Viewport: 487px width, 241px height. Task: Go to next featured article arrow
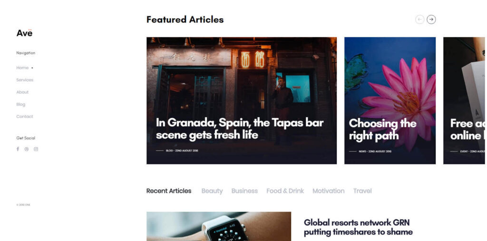tap(431, 20)
